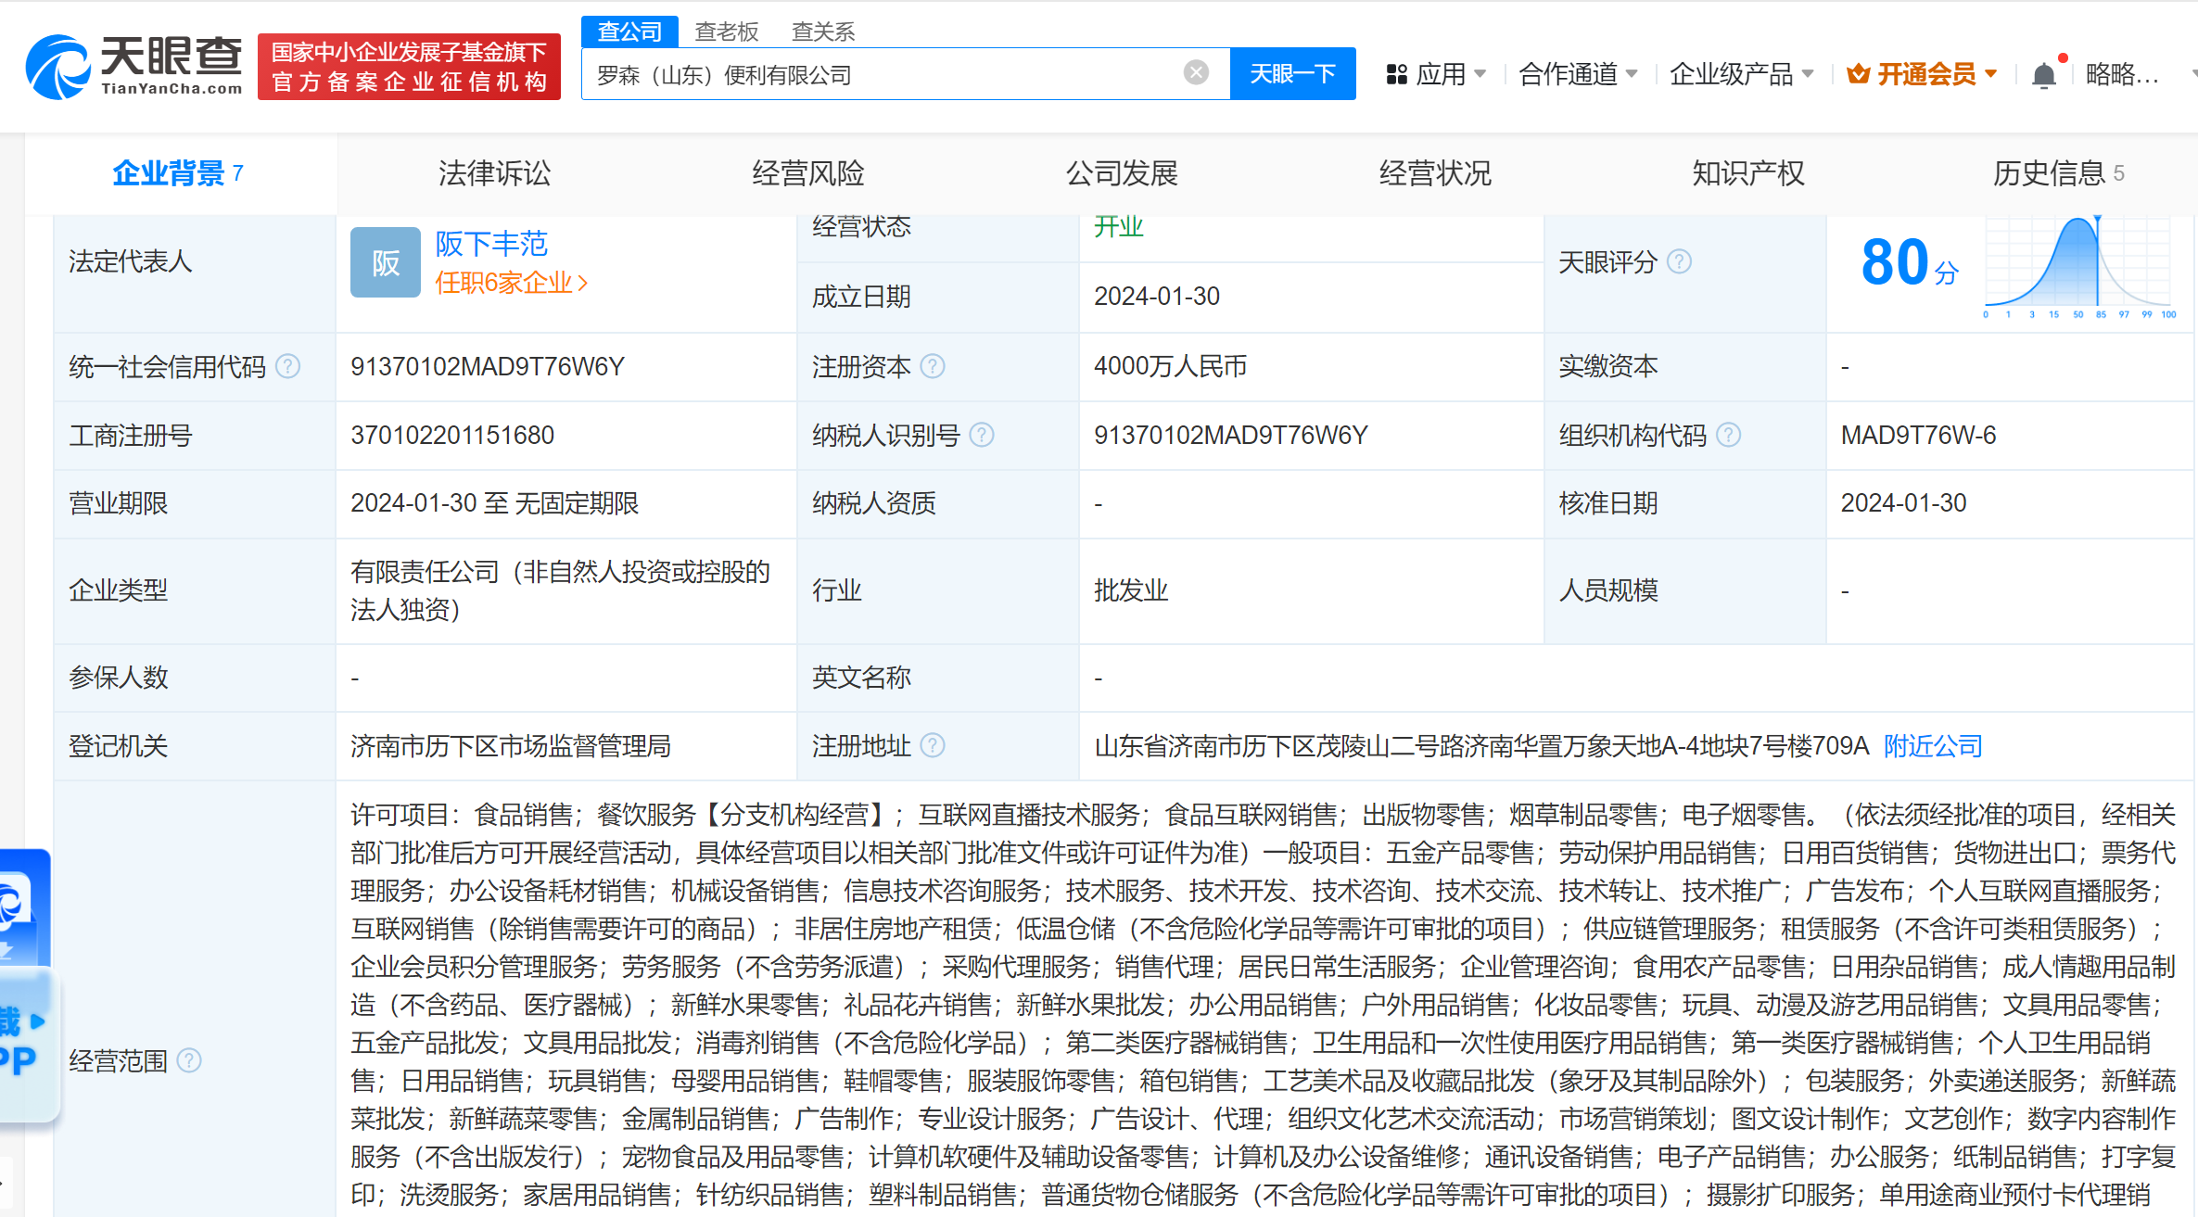2198x1217 pixels.
Task: Switch to the 查公司 search tab
Action: [629, 32]
